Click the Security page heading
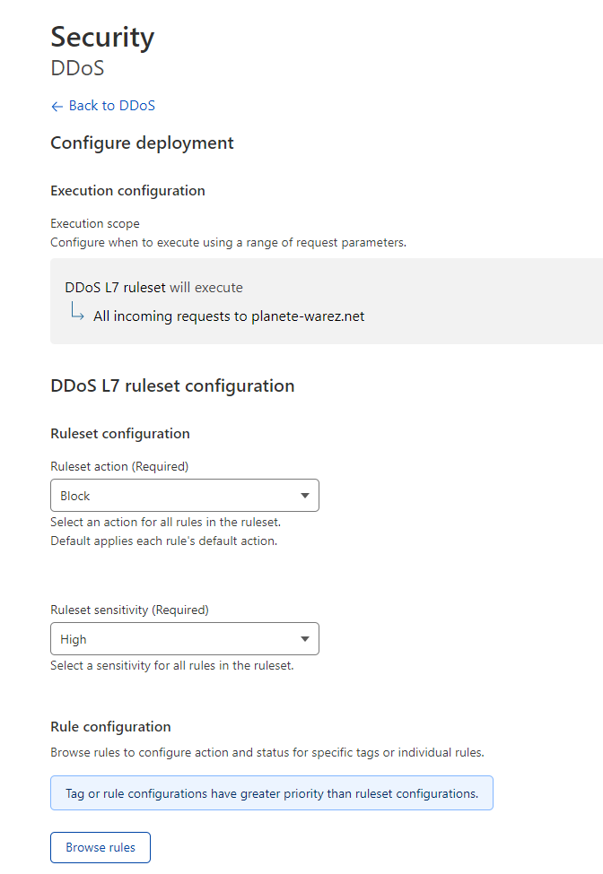603x874 pixels. 102,37
